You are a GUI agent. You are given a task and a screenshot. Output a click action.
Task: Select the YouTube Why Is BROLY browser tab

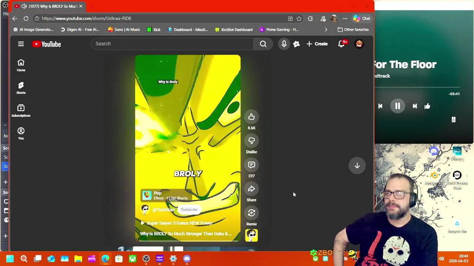[48, 6]
